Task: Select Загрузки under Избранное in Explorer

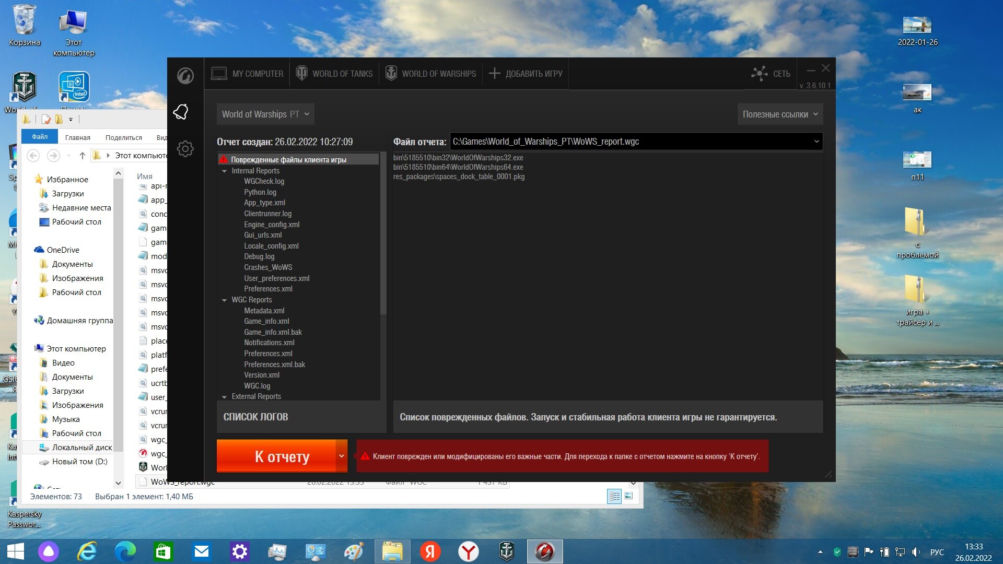Action: (67, 193)
